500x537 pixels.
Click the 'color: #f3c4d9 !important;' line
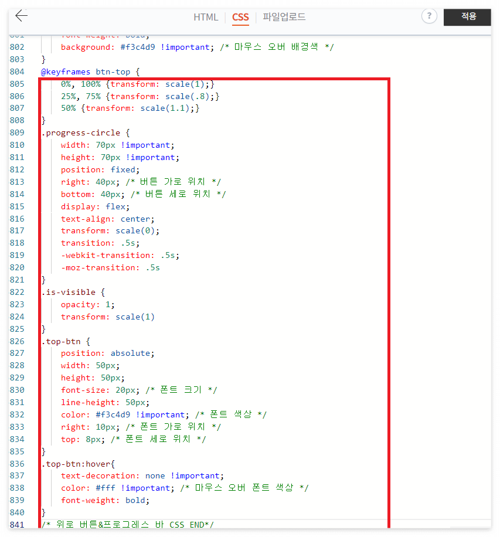pos(125,415)
